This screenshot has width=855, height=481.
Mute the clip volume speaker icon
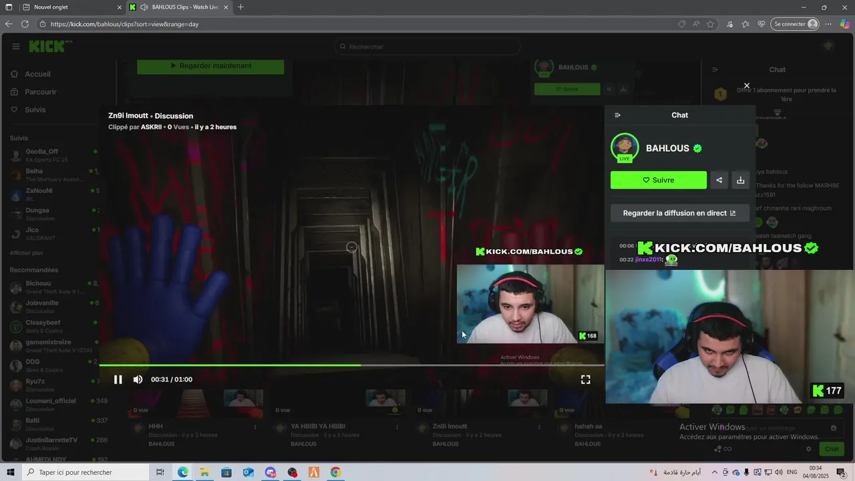pos(138,379)
